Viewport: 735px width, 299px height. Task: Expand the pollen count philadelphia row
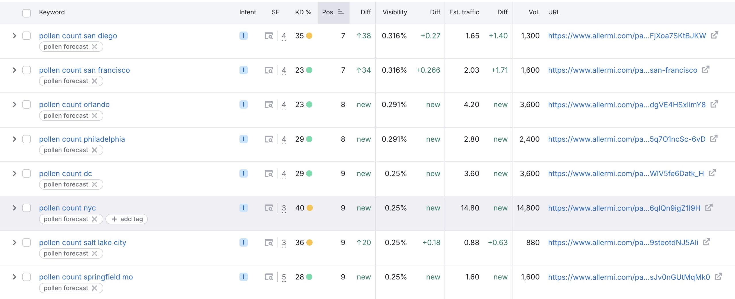pyautogui.click(x=14, y=139)
